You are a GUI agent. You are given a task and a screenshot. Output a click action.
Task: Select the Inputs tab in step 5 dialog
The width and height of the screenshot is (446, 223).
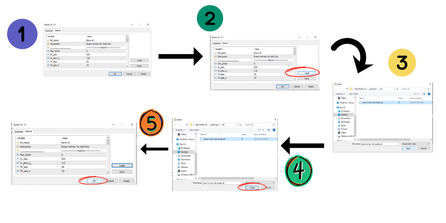coord(29,131)
